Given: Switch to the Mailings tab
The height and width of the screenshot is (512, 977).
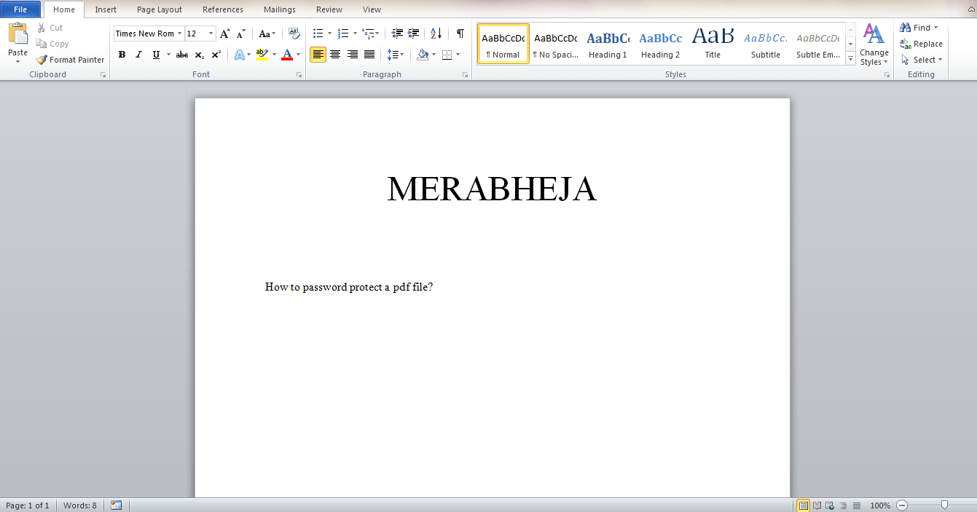Looking at the screenshot, I should (x=280, y=9).
